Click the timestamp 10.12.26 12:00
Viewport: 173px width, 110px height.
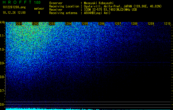[x=14, y=13]
